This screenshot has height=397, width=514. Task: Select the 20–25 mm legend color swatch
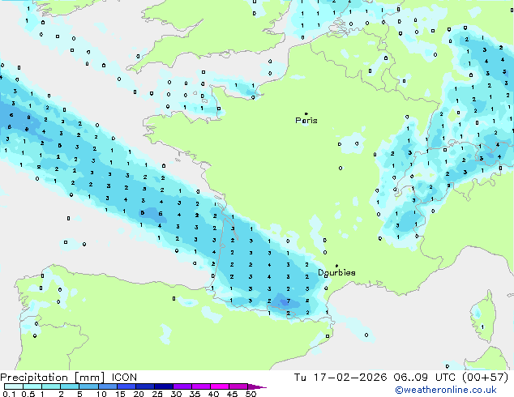[x=144, y=386]
